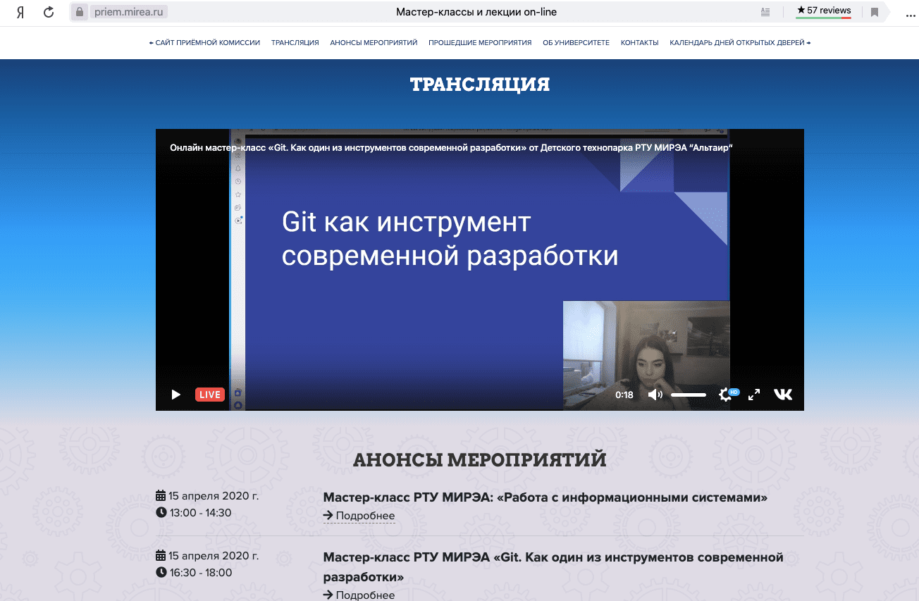Screen dimensions: 919x601
Task: Click the slide text Git как инструмент
Action: pos(406,222)
